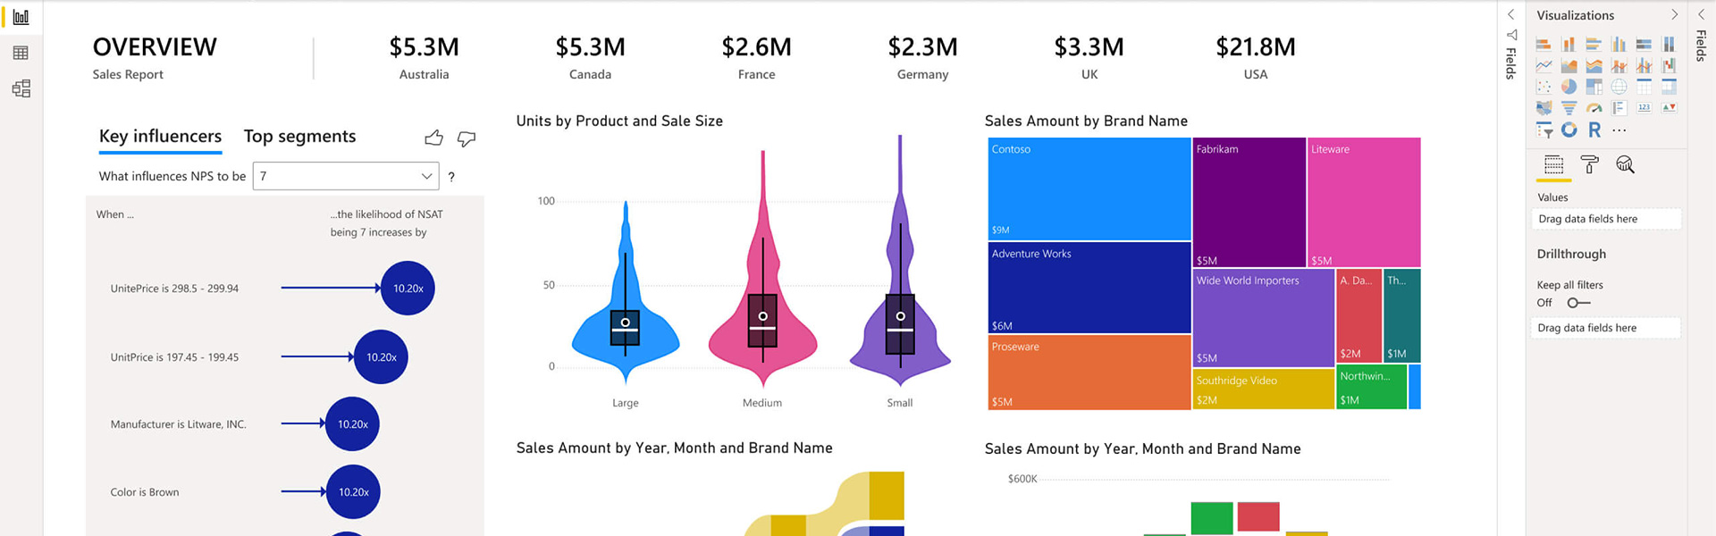The image size is (1716, 536).
Task: Open the Model relationships view
Action: [21, 88]
